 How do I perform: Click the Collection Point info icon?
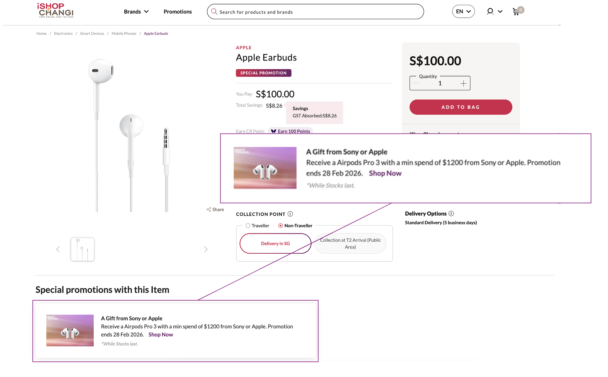pyautogui.click(x=290, y=214)
